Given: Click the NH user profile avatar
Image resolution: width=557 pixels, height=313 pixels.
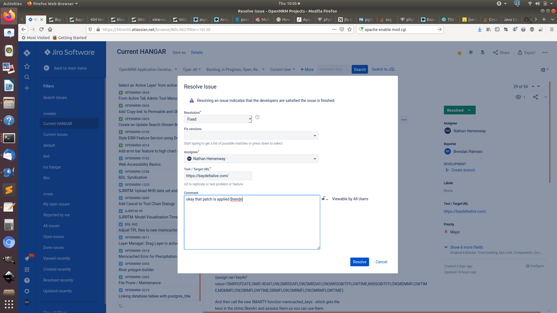Looking at the screenshot, I should 27,302.
